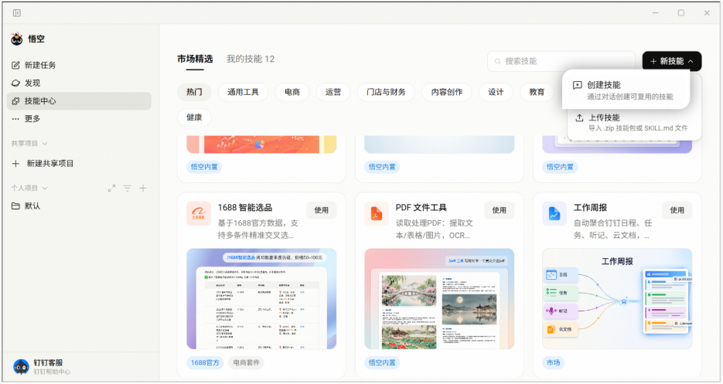723x384 pixels.
Task: Click the 1688 智能选品 app icon
Action: tap(199, 214)
